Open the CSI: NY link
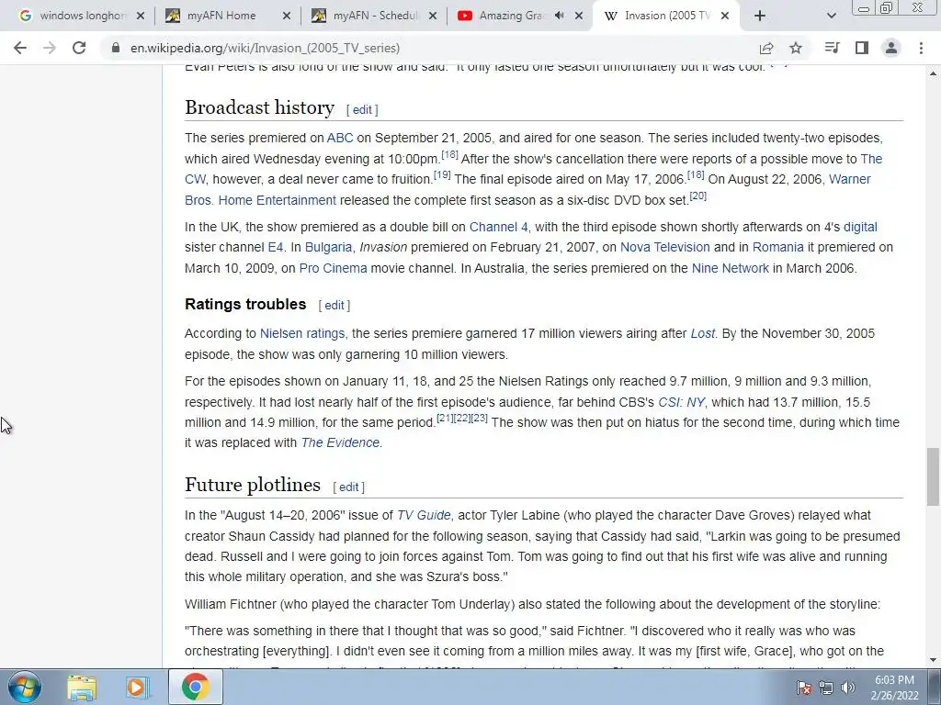The height and width of the screenshot is (705, 941). click(x=681, y=402)
